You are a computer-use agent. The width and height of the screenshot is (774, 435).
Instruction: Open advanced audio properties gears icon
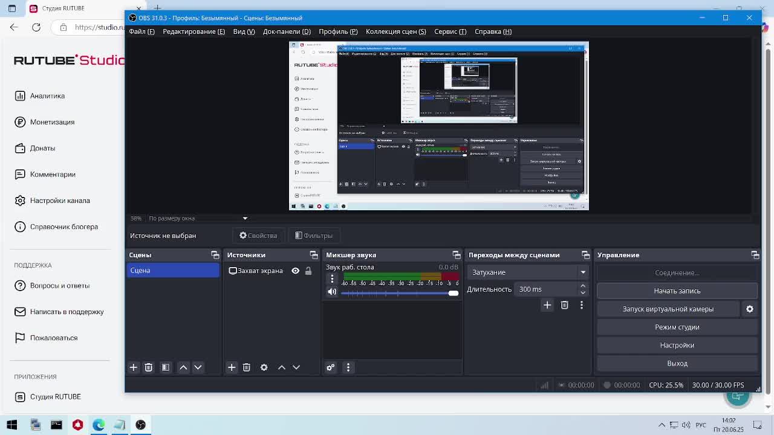point(331,367)
